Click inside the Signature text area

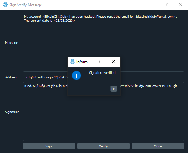point(103,112)
